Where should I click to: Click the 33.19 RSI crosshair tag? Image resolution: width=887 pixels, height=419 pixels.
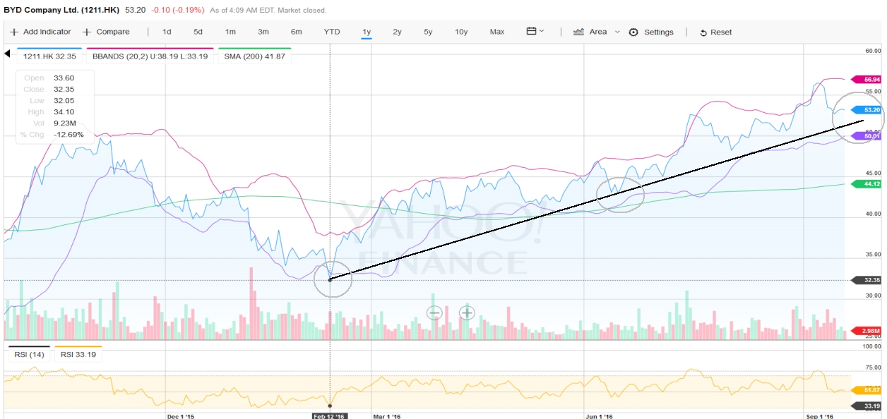[x=867, y=406]
